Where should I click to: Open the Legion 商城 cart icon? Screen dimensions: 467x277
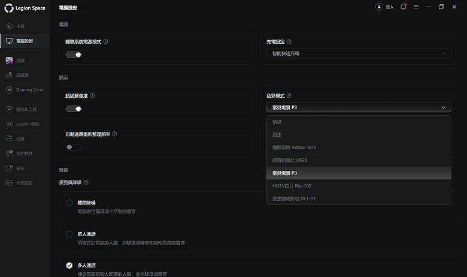click(x=9, y=124)
